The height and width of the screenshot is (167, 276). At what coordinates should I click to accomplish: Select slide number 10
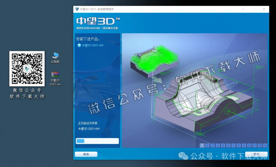(249, 146)
